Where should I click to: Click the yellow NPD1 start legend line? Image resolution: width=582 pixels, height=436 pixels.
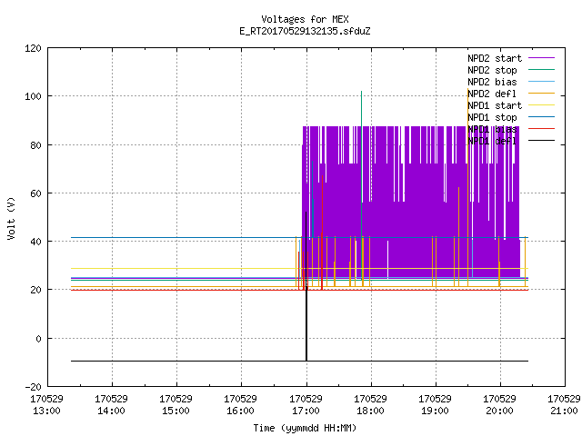(x=541, y=105)
